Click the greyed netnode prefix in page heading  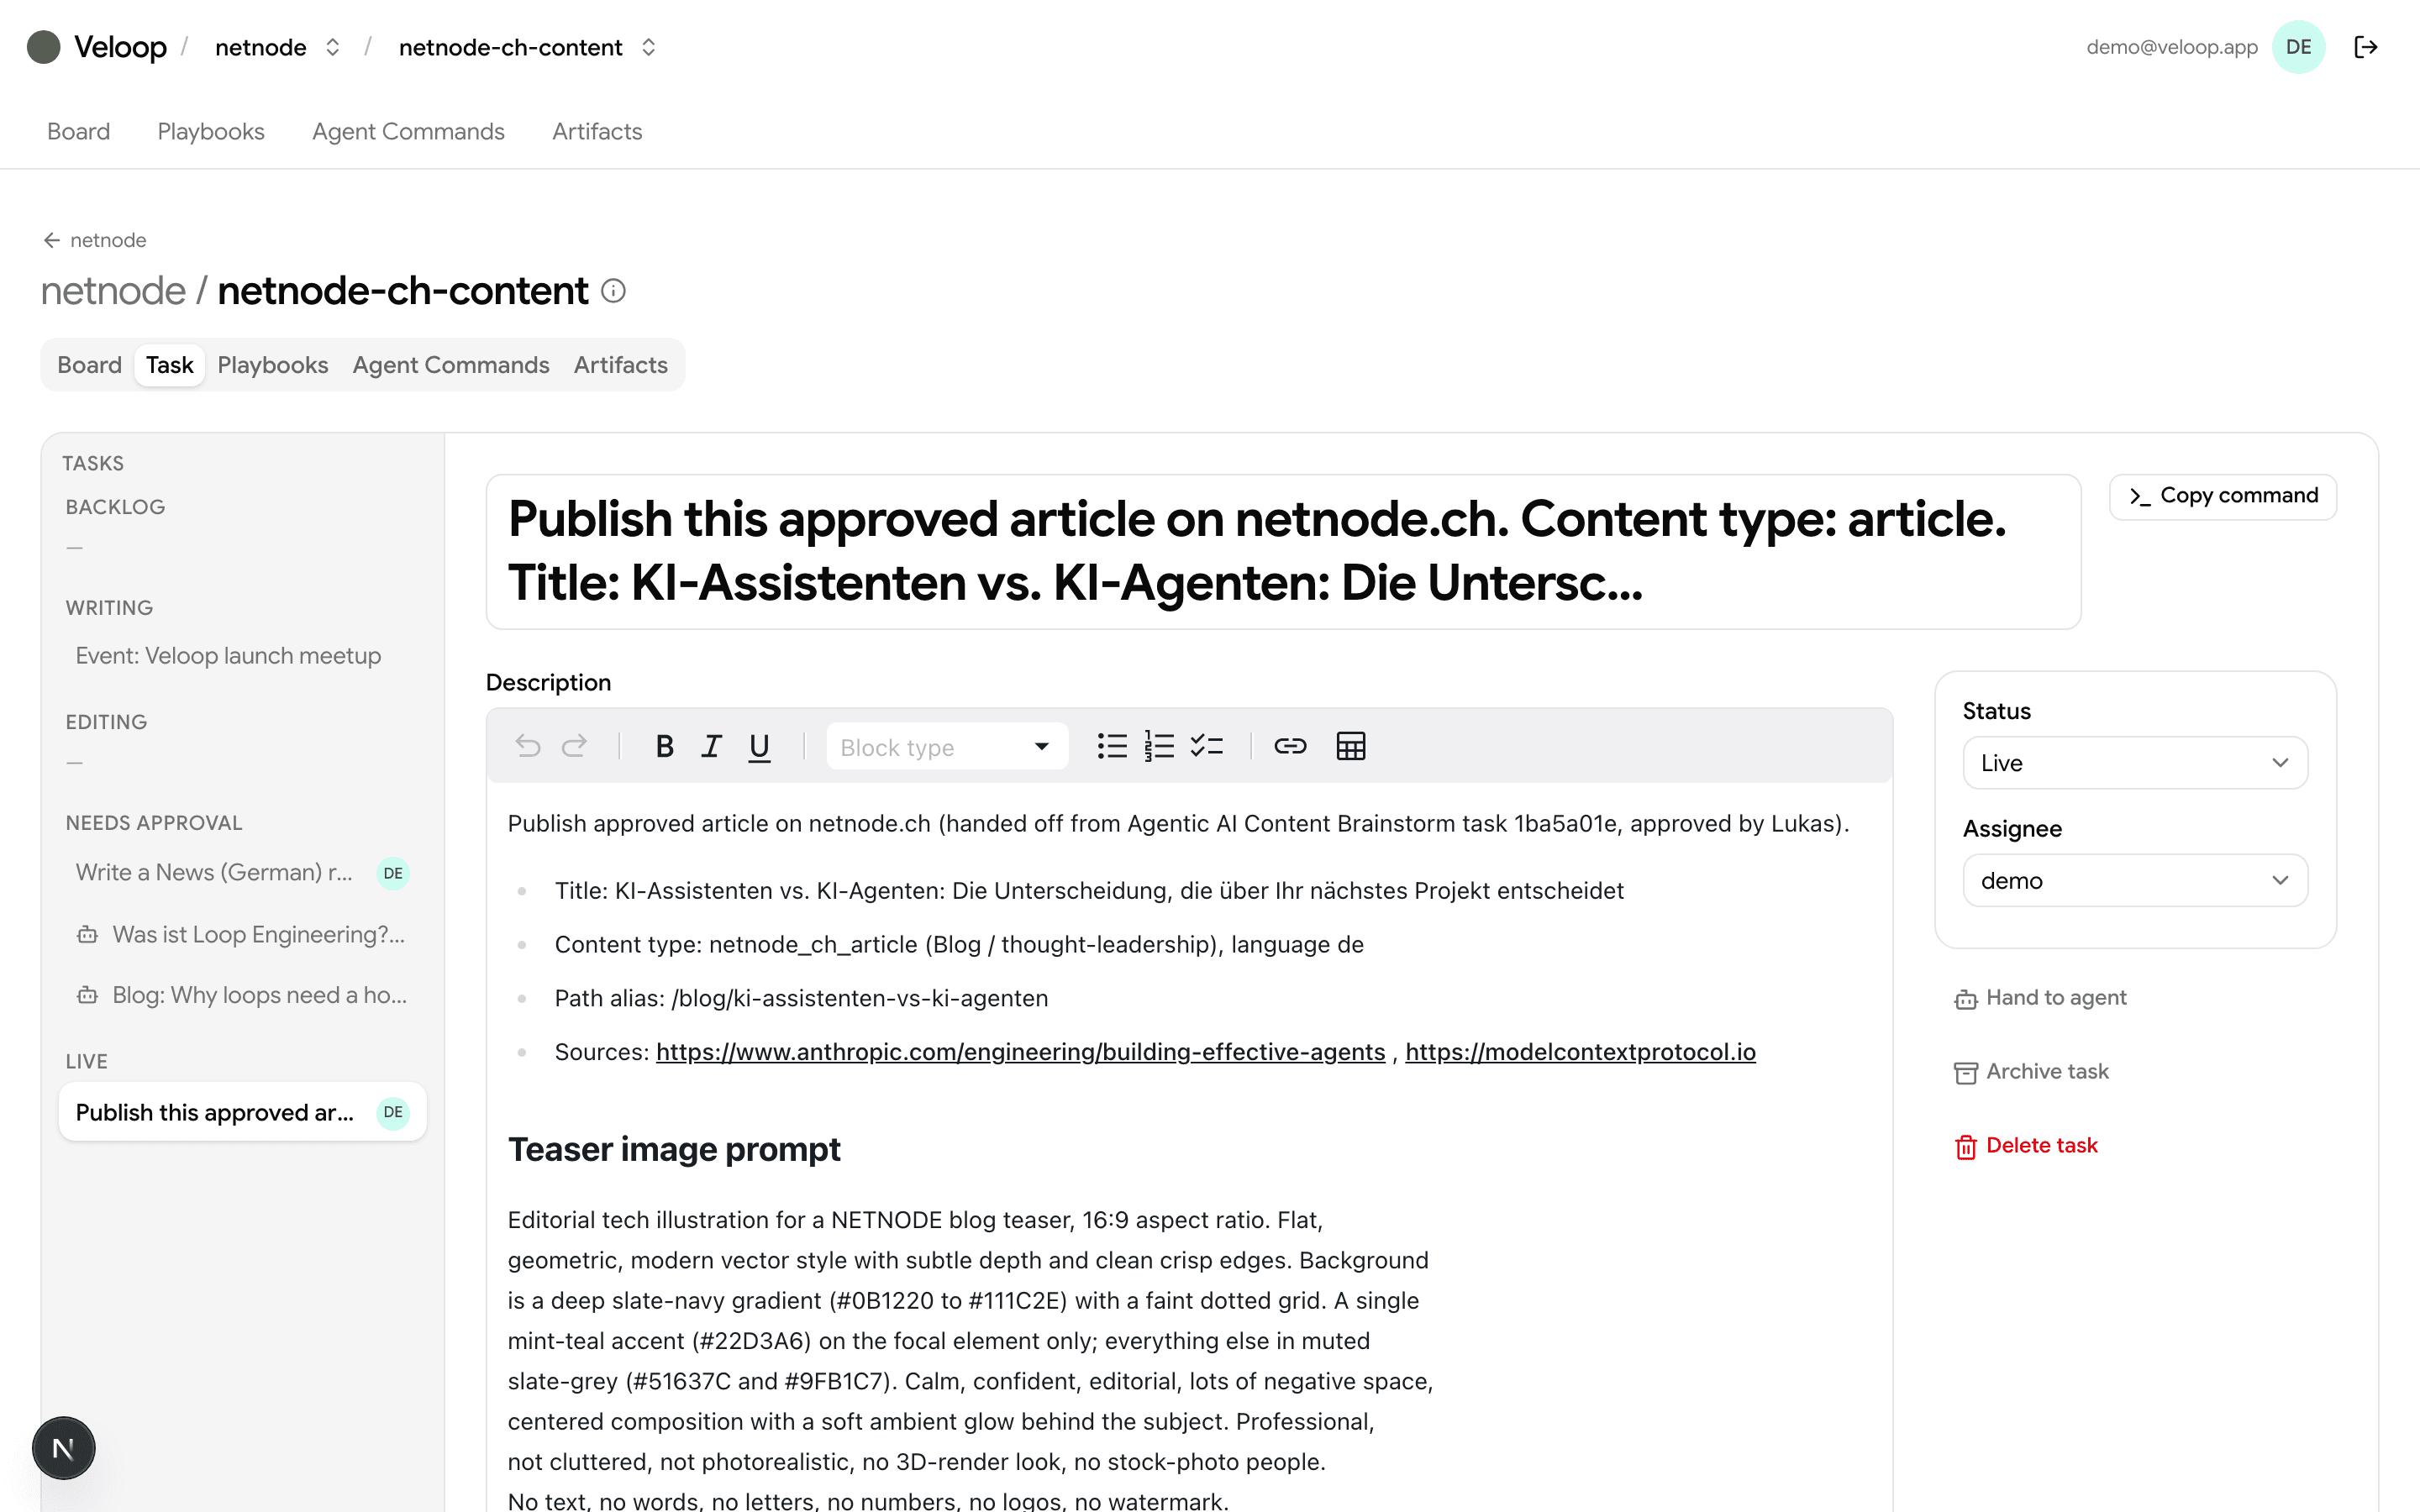point(113,291)
